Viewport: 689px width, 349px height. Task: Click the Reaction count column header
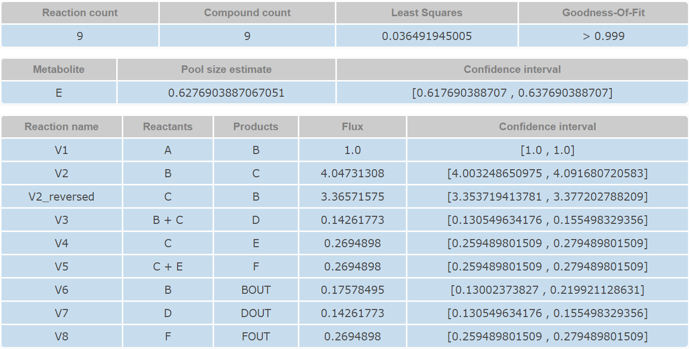(x=80, y=13)
